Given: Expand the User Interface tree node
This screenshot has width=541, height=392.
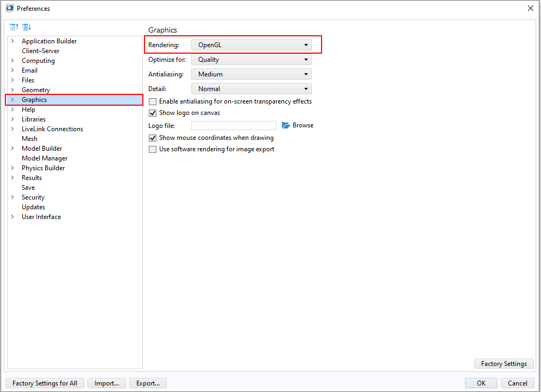Looking at the screenshot, I should pos(12,217).
